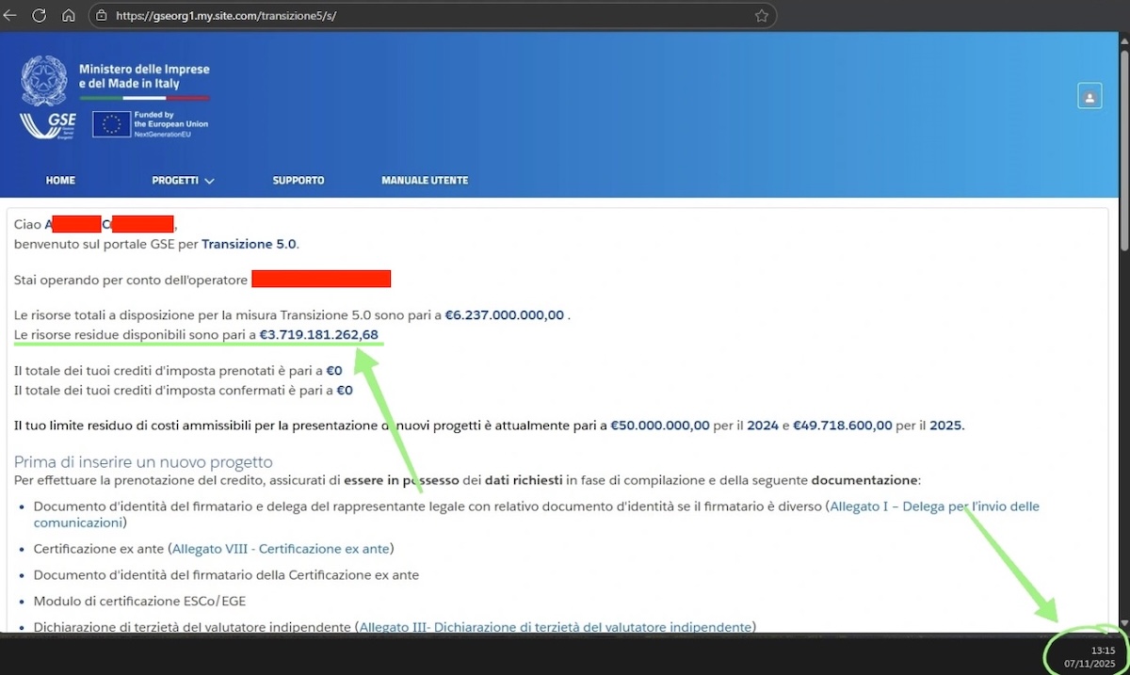Open the MANUALE UTENTE section
Viewport: 1130px width, 675px height.
pos(425,180)
